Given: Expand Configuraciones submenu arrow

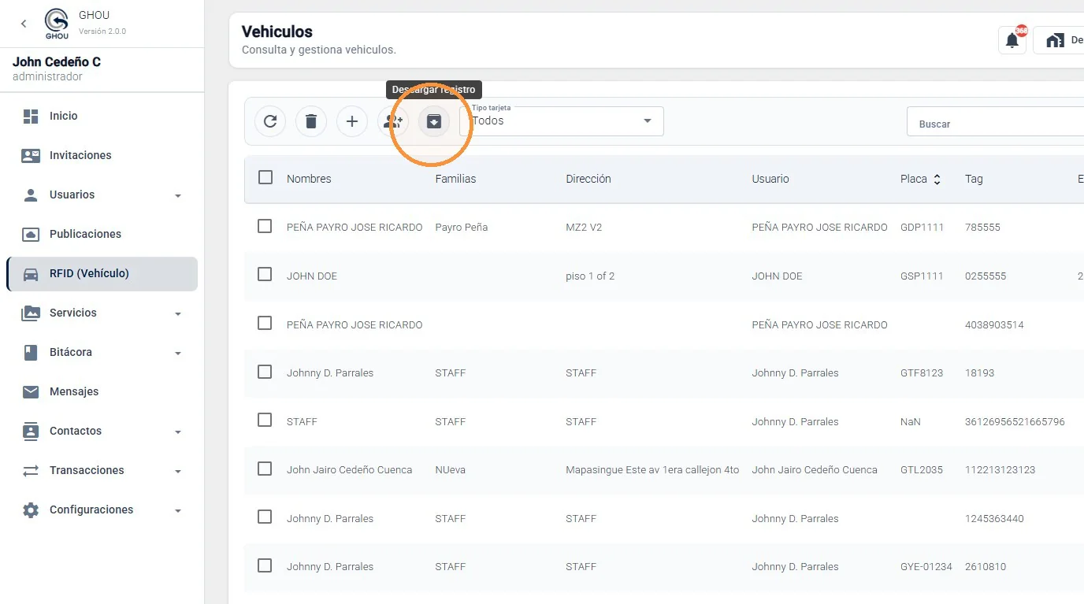Looking at the screenshot, I should pos(178,510).
